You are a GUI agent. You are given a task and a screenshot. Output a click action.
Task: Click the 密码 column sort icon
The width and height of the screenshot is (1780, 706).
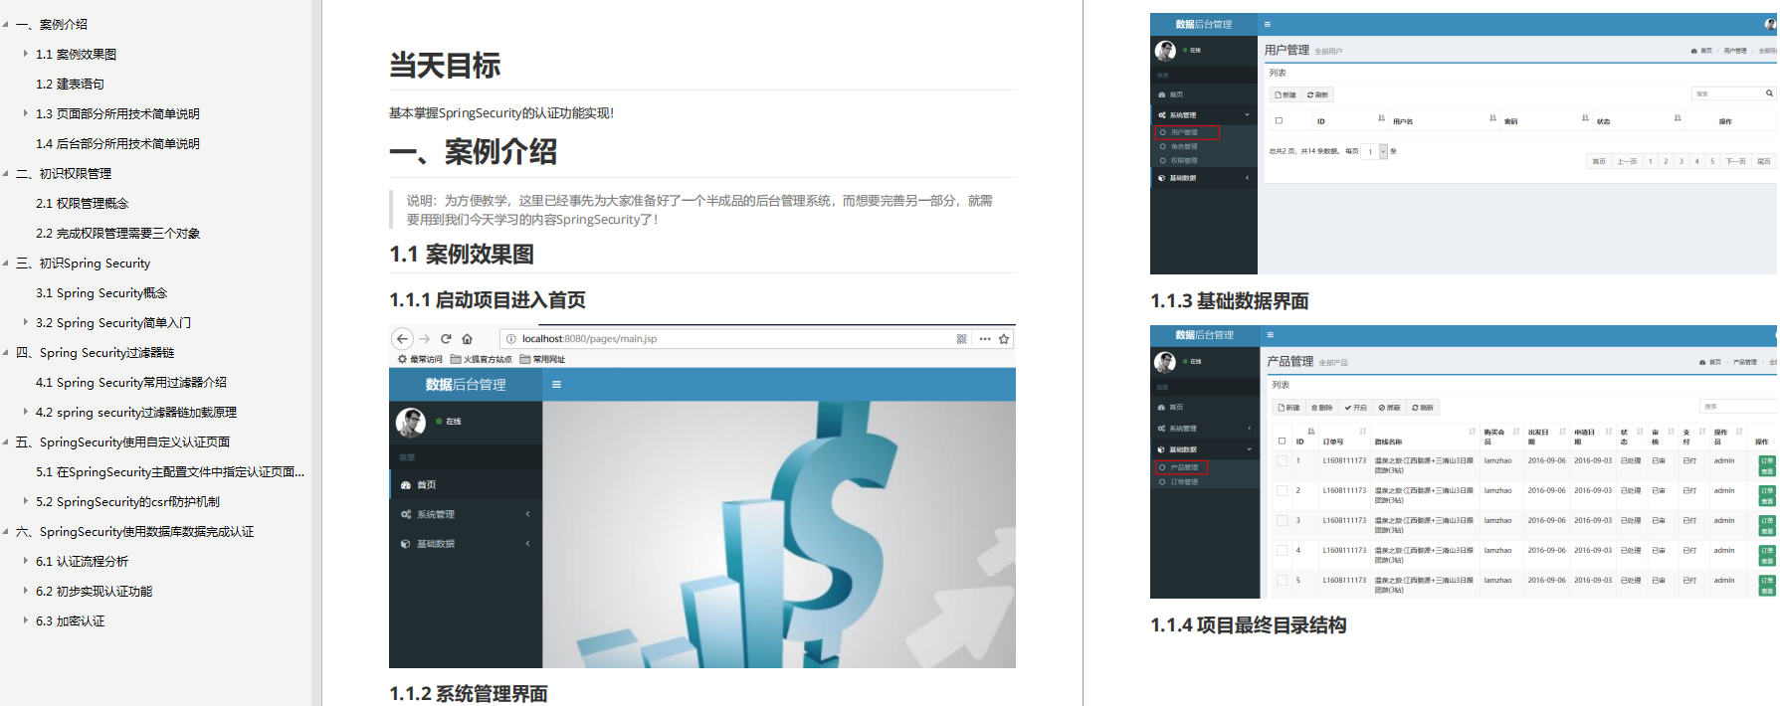click(x=1585, y=118)
